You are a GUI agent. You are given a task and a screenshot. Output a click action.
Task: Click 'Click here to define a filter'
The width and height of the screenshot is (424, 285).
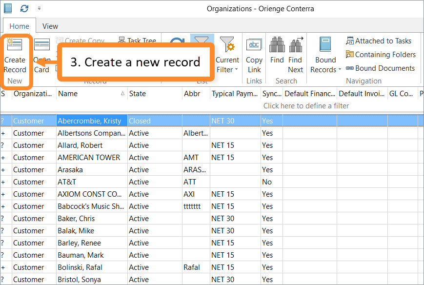[x=306, y=106]
